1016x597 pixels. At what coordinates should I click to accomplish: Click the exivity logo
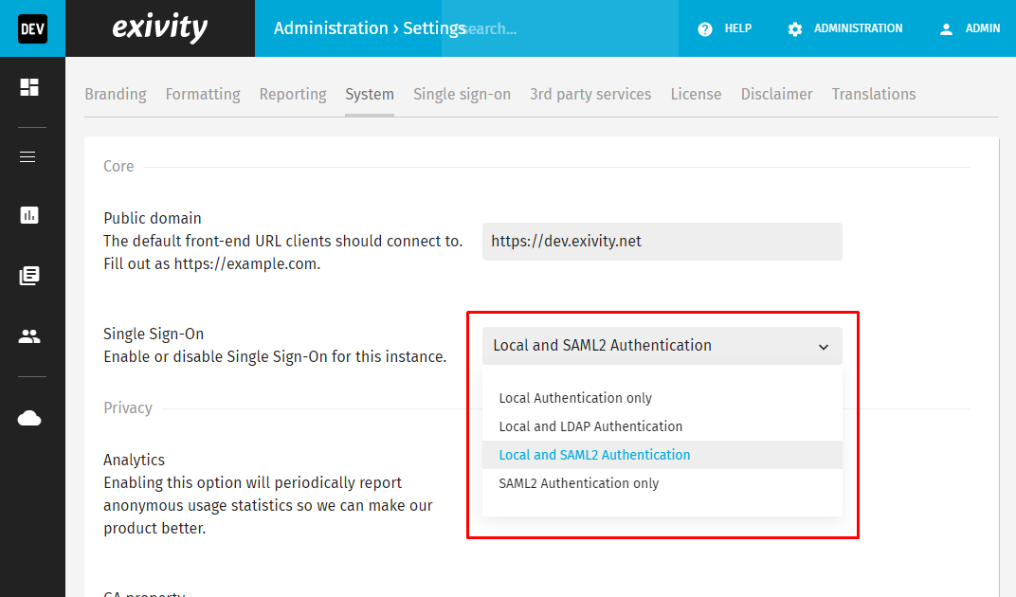point(159,28)
